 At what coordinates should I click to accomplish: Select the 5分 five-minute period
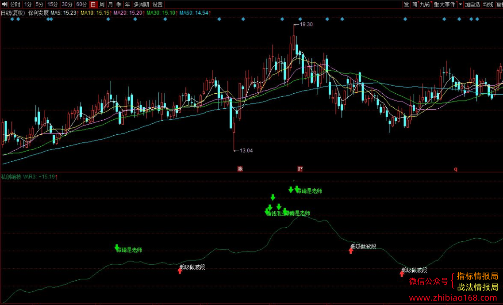tap(39, 4)
